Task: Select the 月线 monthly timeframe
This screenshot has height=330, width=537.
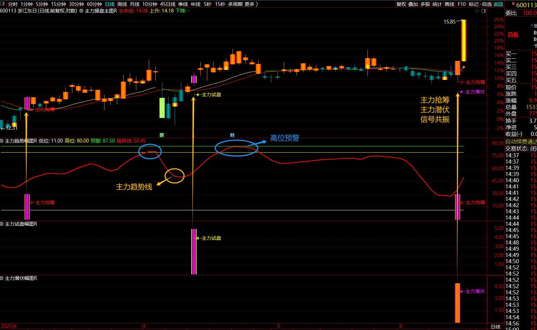Action: click(135, 4)
